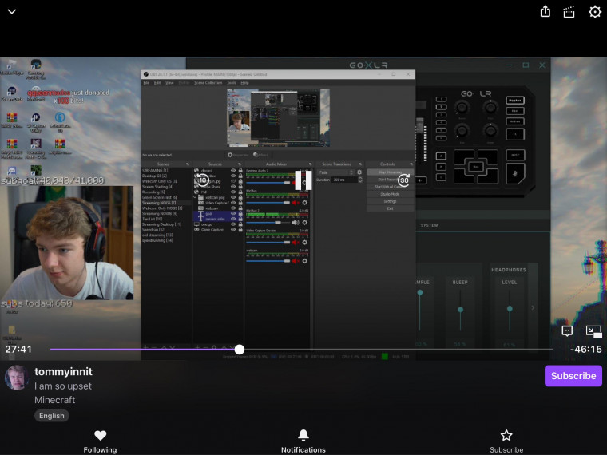The image size is (607, 455).
Task: Open Mic/Aux audio settings gear
Action: point(304,202)
